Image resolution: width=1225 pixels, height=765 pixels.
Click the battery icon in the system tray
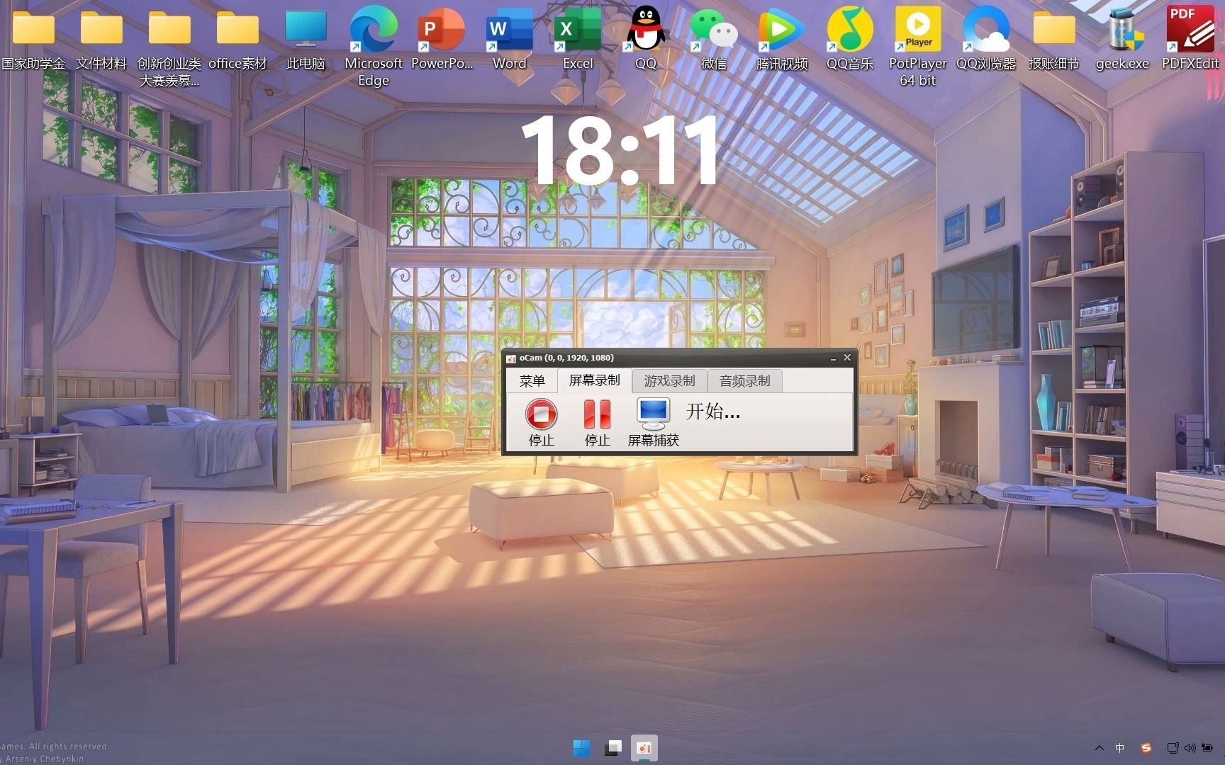click(x=1208, y=748)
